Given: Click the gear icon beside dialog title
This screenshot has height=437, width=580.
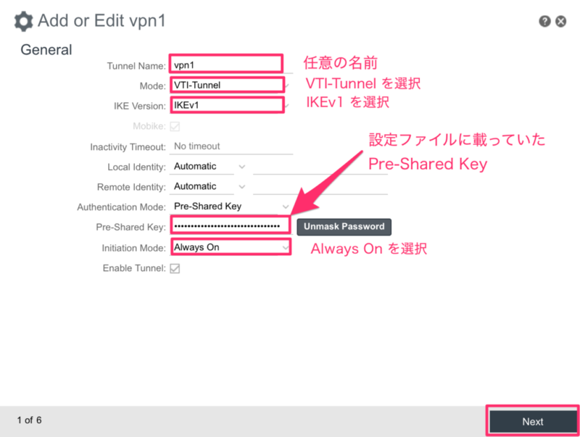Looking at the screenshot, I should pos(23,21).
